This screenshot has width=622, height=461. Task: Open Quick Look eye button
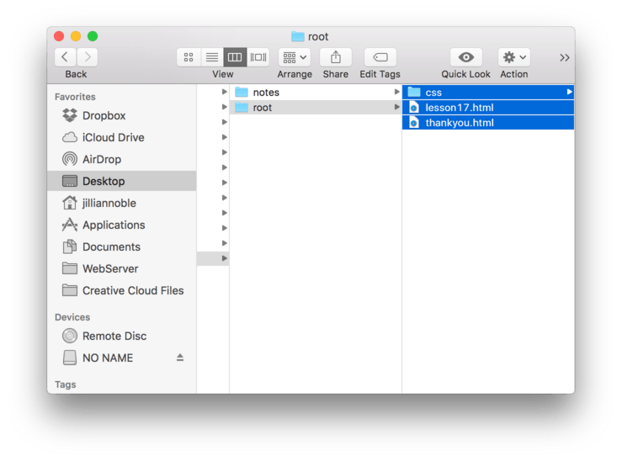click(466, 57)
